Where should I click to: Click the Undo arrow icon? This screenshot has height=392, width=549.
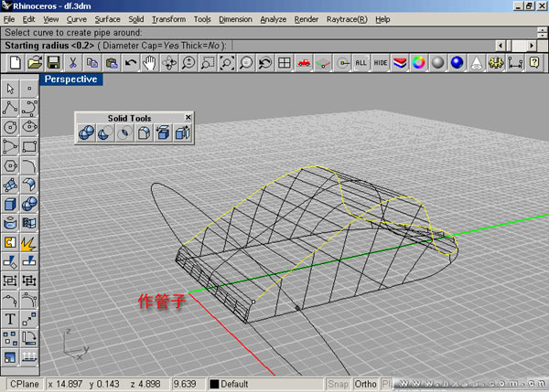[x=131, y=62]
